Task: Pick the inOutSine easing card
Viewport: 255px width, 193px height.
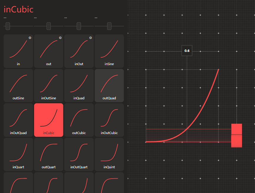Action: 49,85
